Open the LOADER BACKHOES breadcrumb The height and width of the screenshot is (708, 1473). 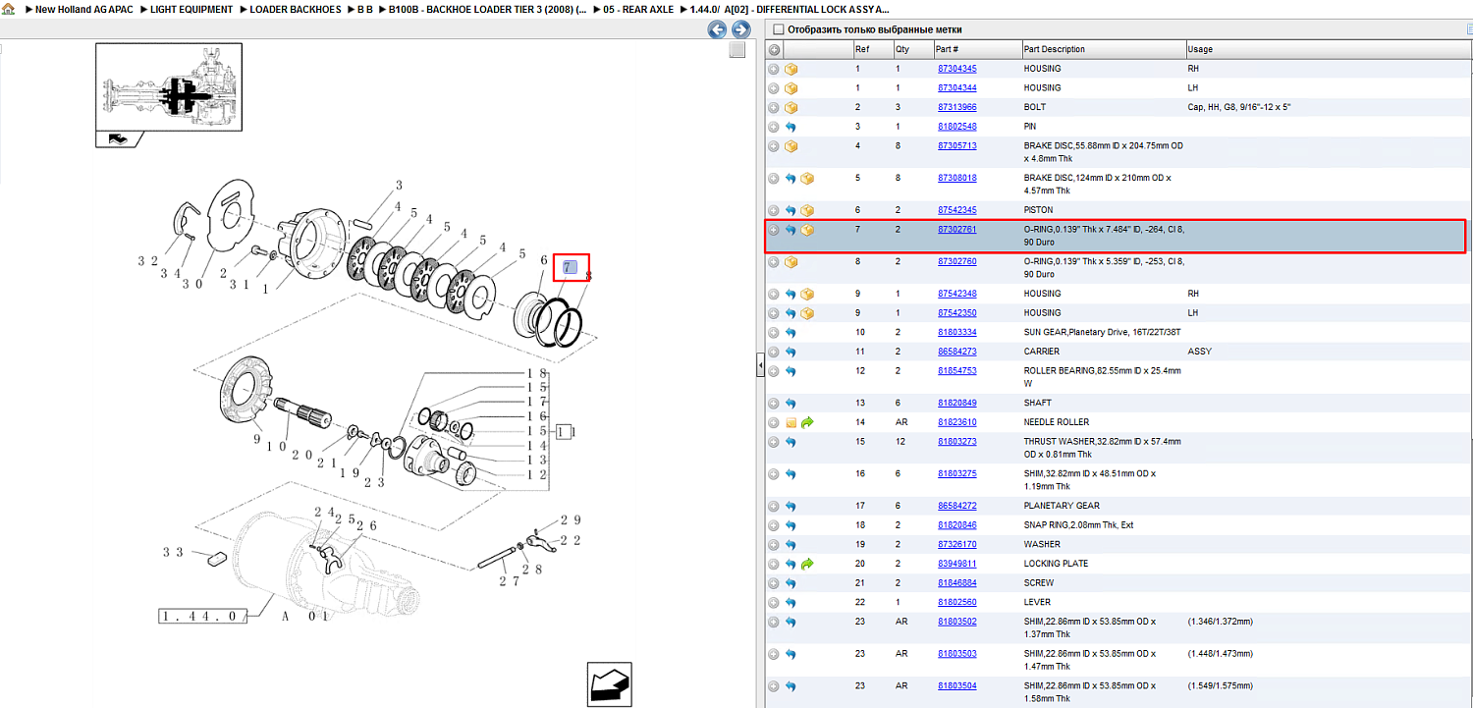[x=296, y=9]
